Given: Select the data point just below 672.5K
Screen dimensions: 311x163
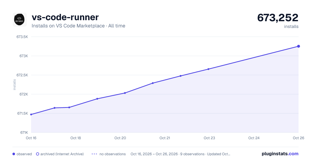Looking at the screenshot, I should 181,76.
